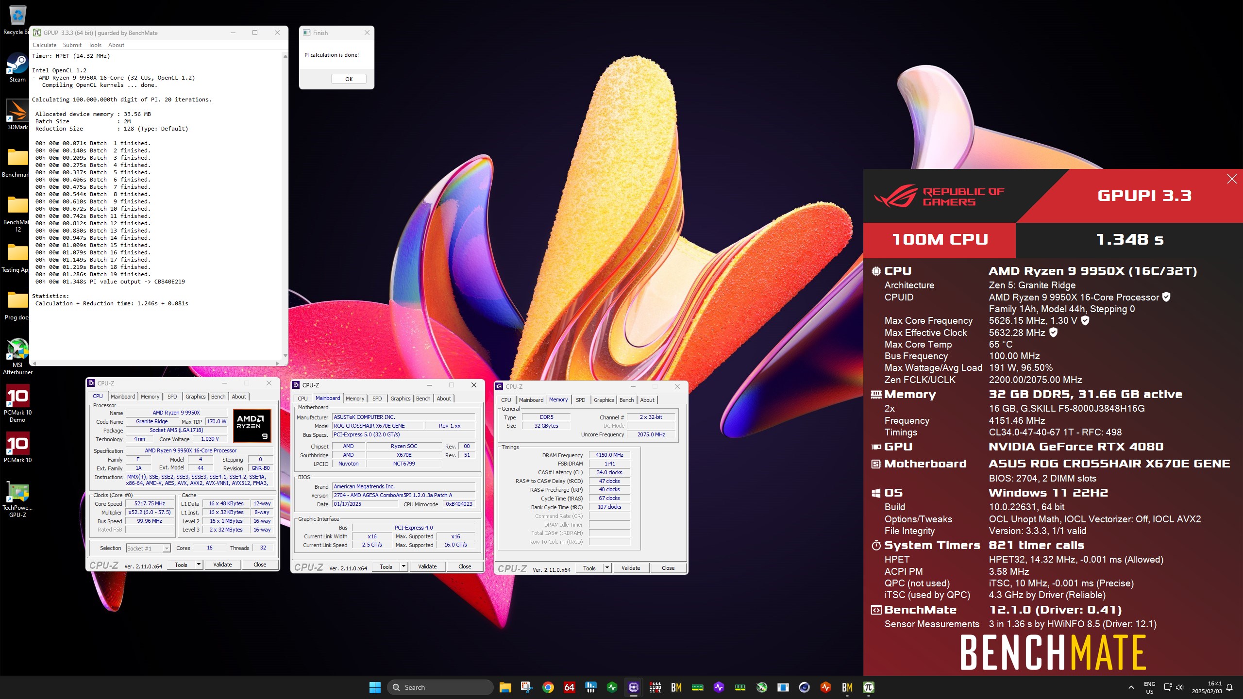
Task: Open the Submit menu in GPUPI
Action: tap(72, 45)
